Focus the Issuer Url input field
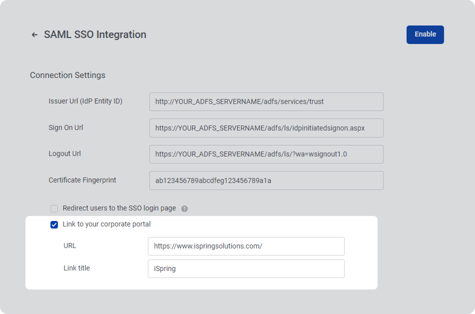This screenshot has width=475, height=314. tap(266, 102)
